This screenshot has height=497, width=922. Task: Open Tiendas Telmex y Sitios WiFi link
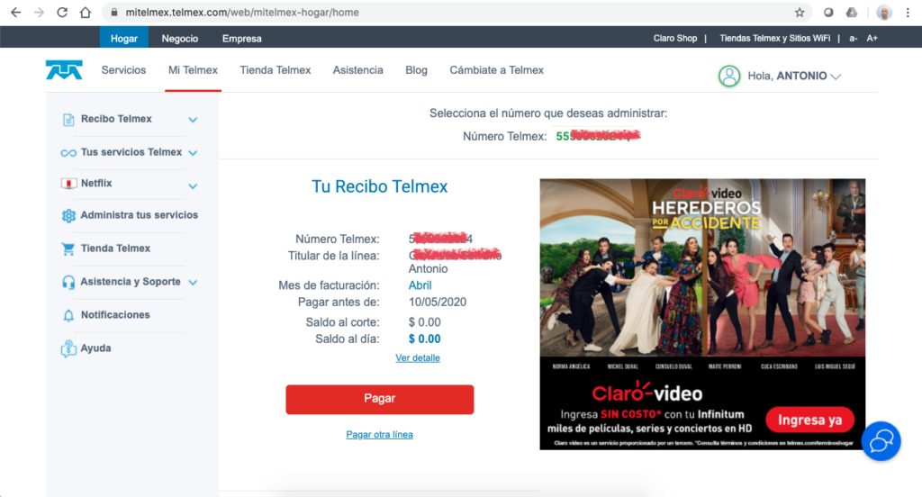click(x=775, y=38)
